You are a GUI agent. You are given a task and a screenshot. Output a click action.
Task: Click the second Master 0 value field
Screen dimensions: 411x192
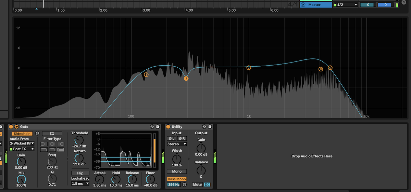(x=385, y=5)
